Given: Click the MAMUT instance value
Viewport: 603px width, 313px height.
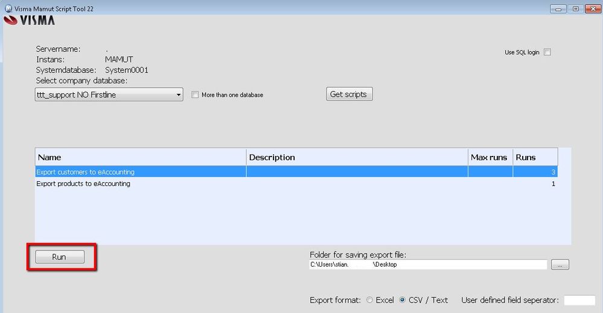Looking at the screenshot, I should [x=119, y=60].
